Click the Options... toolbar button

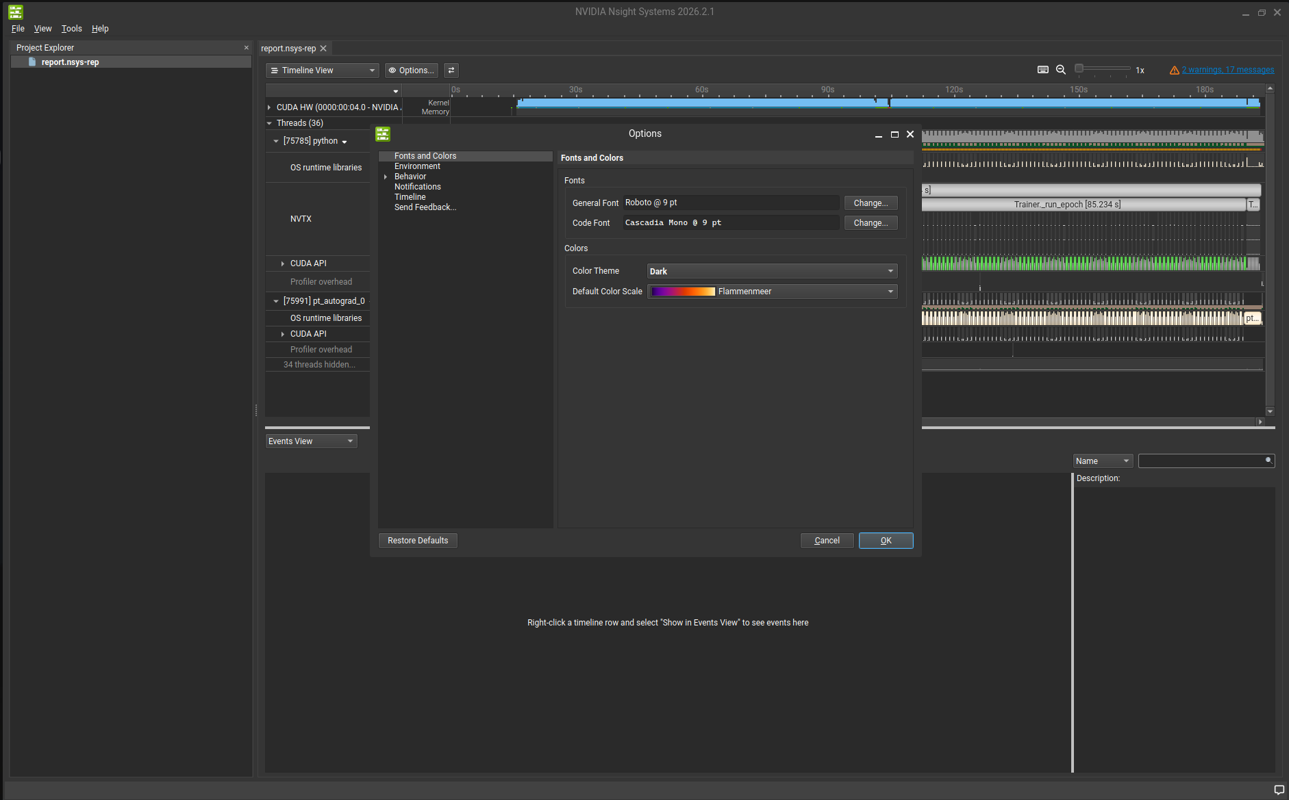click(x=411, y=70)
